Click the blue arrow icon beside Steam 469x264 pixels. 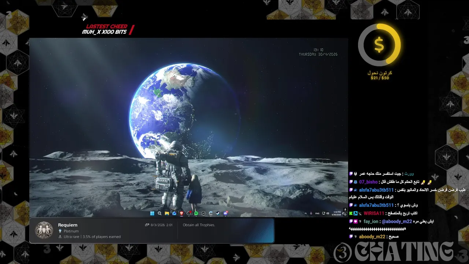coord(211,213)
